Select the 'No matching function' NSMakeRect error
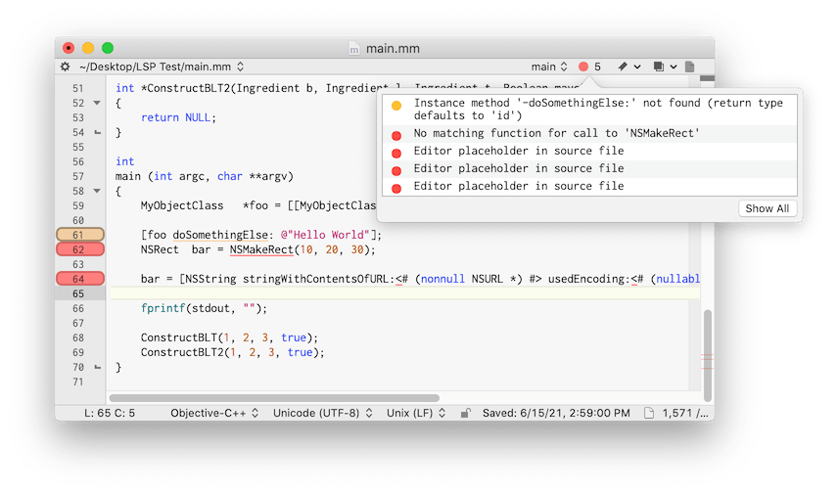The width and height of the screenshot is (838, 493). pos(556,134)
